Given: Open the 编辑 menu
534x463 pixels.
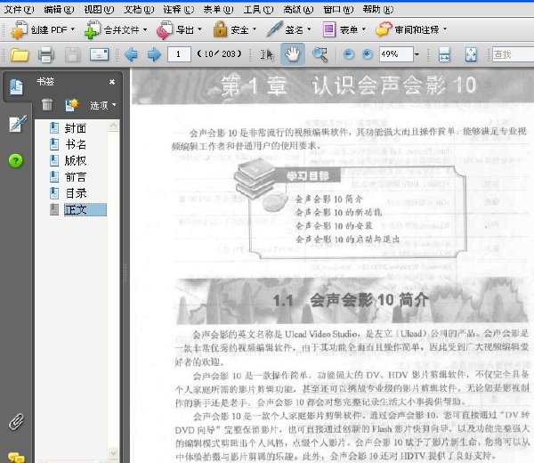Looking at the screenshot, I should pyautogui.click(x=59, y=10).
